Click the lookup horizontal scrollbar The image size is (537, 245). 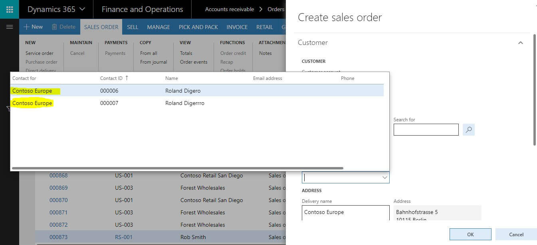178,168
